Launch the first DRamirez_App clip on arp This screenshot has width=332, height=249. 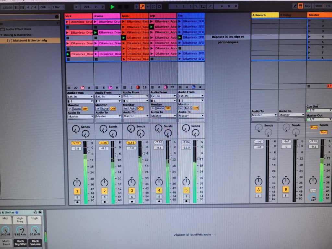[x=151, y=21]
